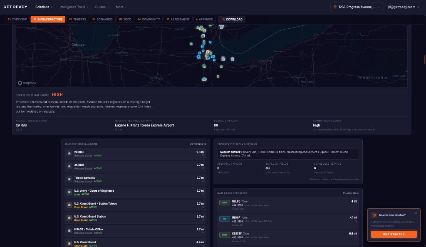
Task: Click the DMR badge for repeater N8LPQ
Action: [x=224, y=203]
